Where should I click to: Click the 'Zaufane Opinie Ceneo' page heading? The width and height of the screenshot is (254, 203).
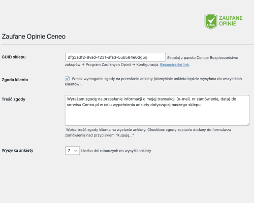(34, 37)
